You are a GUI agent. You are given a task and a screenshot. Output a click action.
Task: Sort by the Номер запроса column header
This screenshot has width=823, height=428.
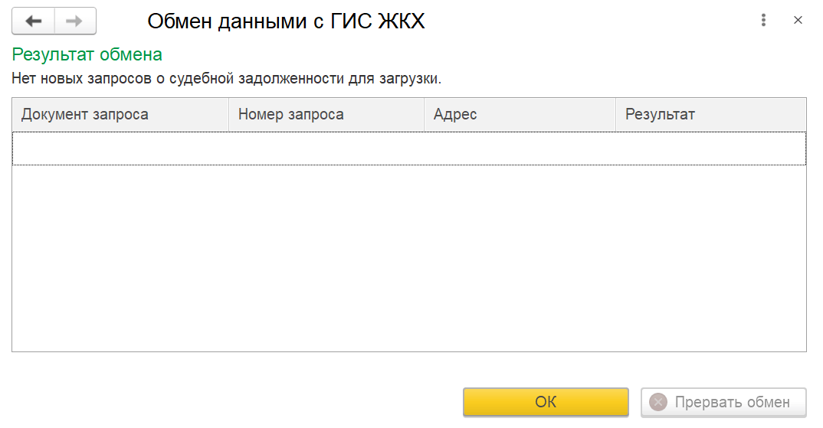click(326, 114)
